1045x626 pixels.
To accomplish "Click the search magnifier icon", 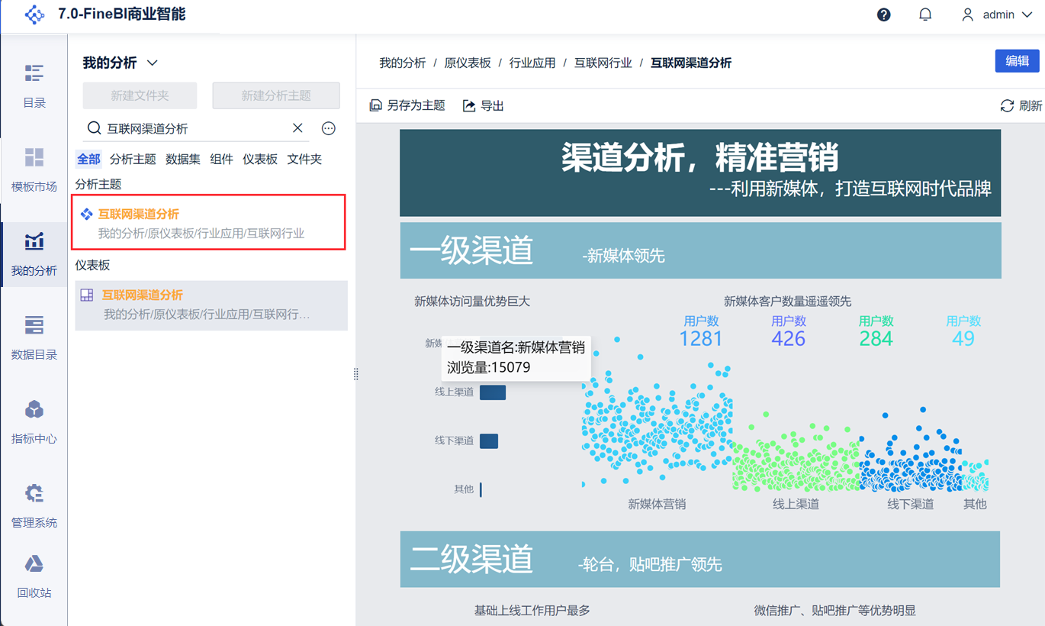I will tap(94, 128).
